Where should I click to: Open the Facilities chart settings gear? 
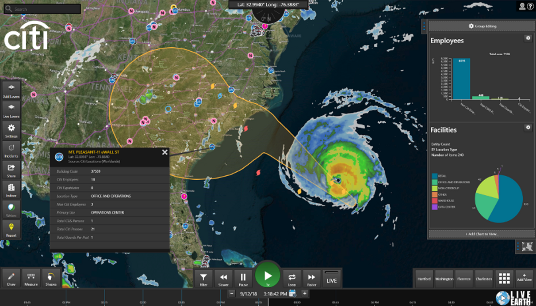(528, 128)
